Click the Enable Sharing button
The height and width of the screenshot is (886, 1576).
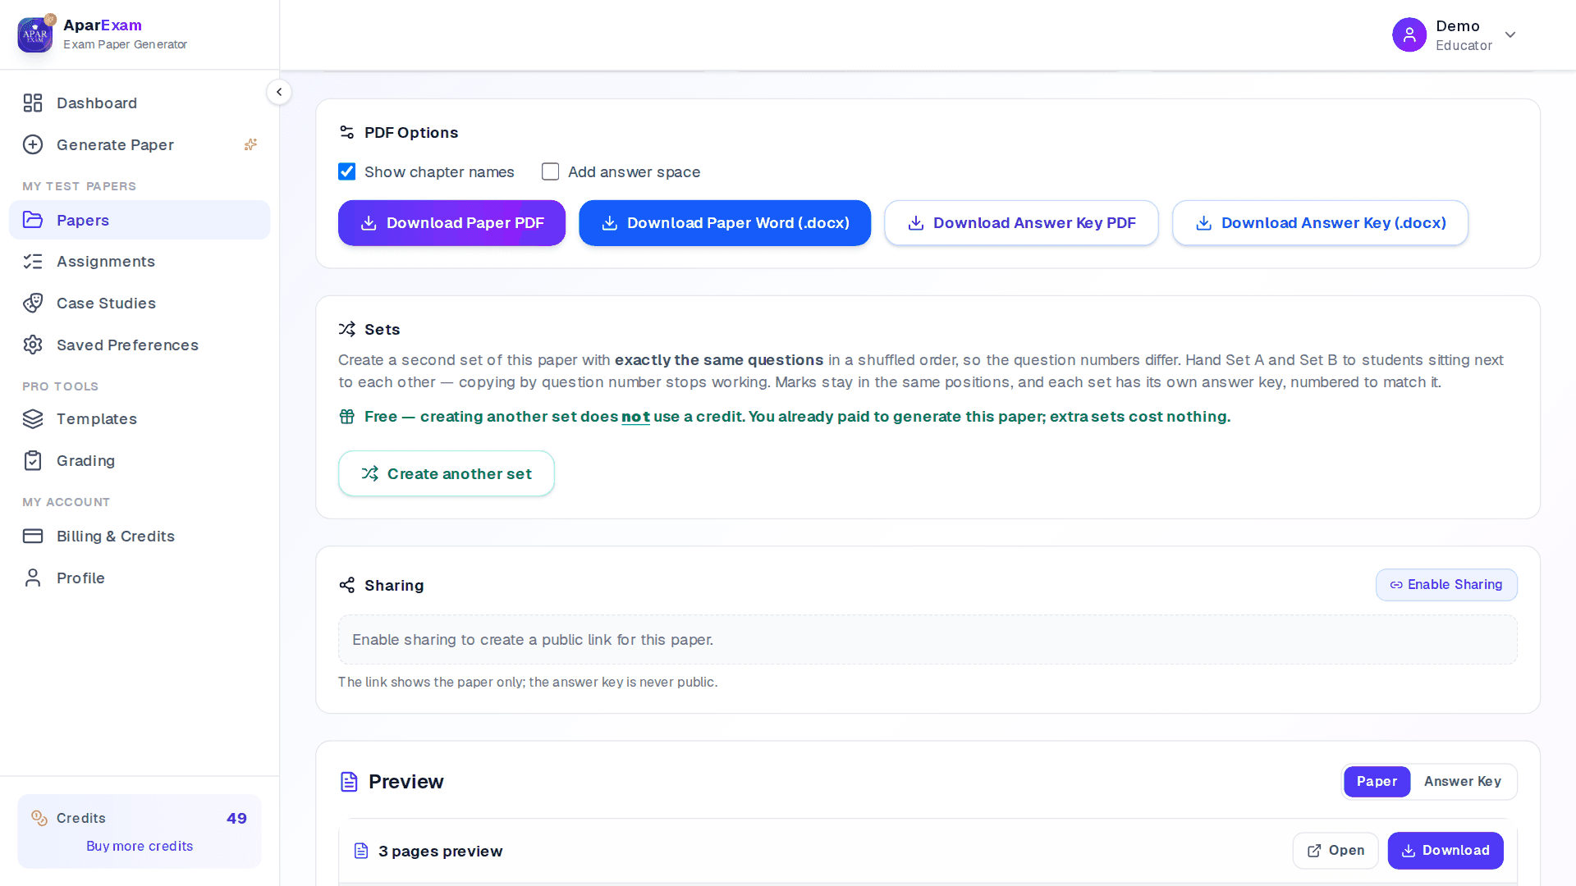pos(1446,585)
